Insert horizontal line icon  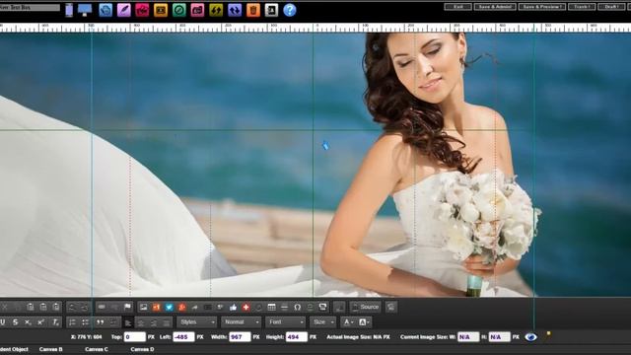[285, 307]
